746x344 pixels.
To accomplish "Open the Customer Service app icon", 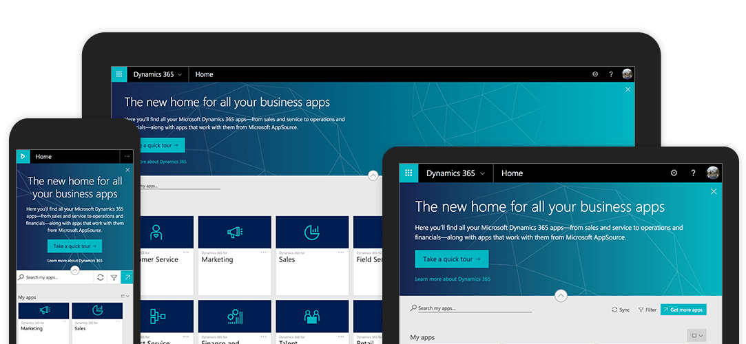I will click(x=156, y=233).
